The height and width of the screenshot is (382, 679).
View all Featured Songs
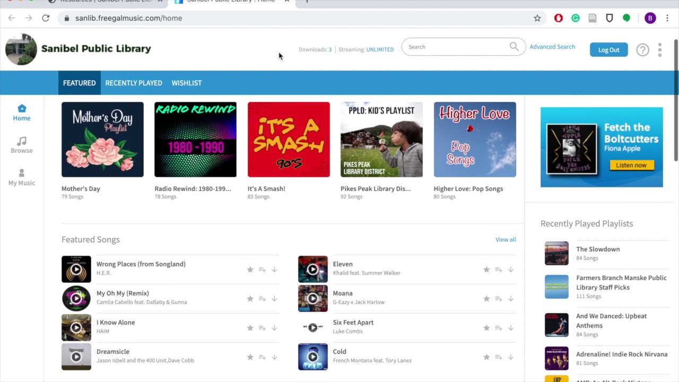click(x=506, y=239)
